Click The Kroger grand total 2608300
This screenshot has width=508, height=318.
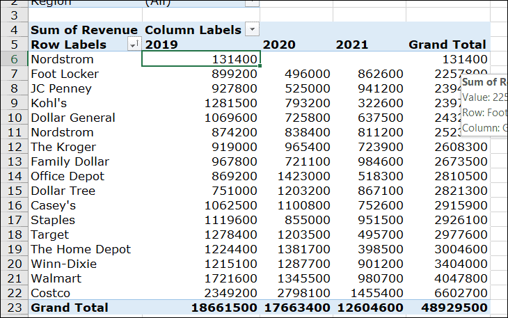461,147
